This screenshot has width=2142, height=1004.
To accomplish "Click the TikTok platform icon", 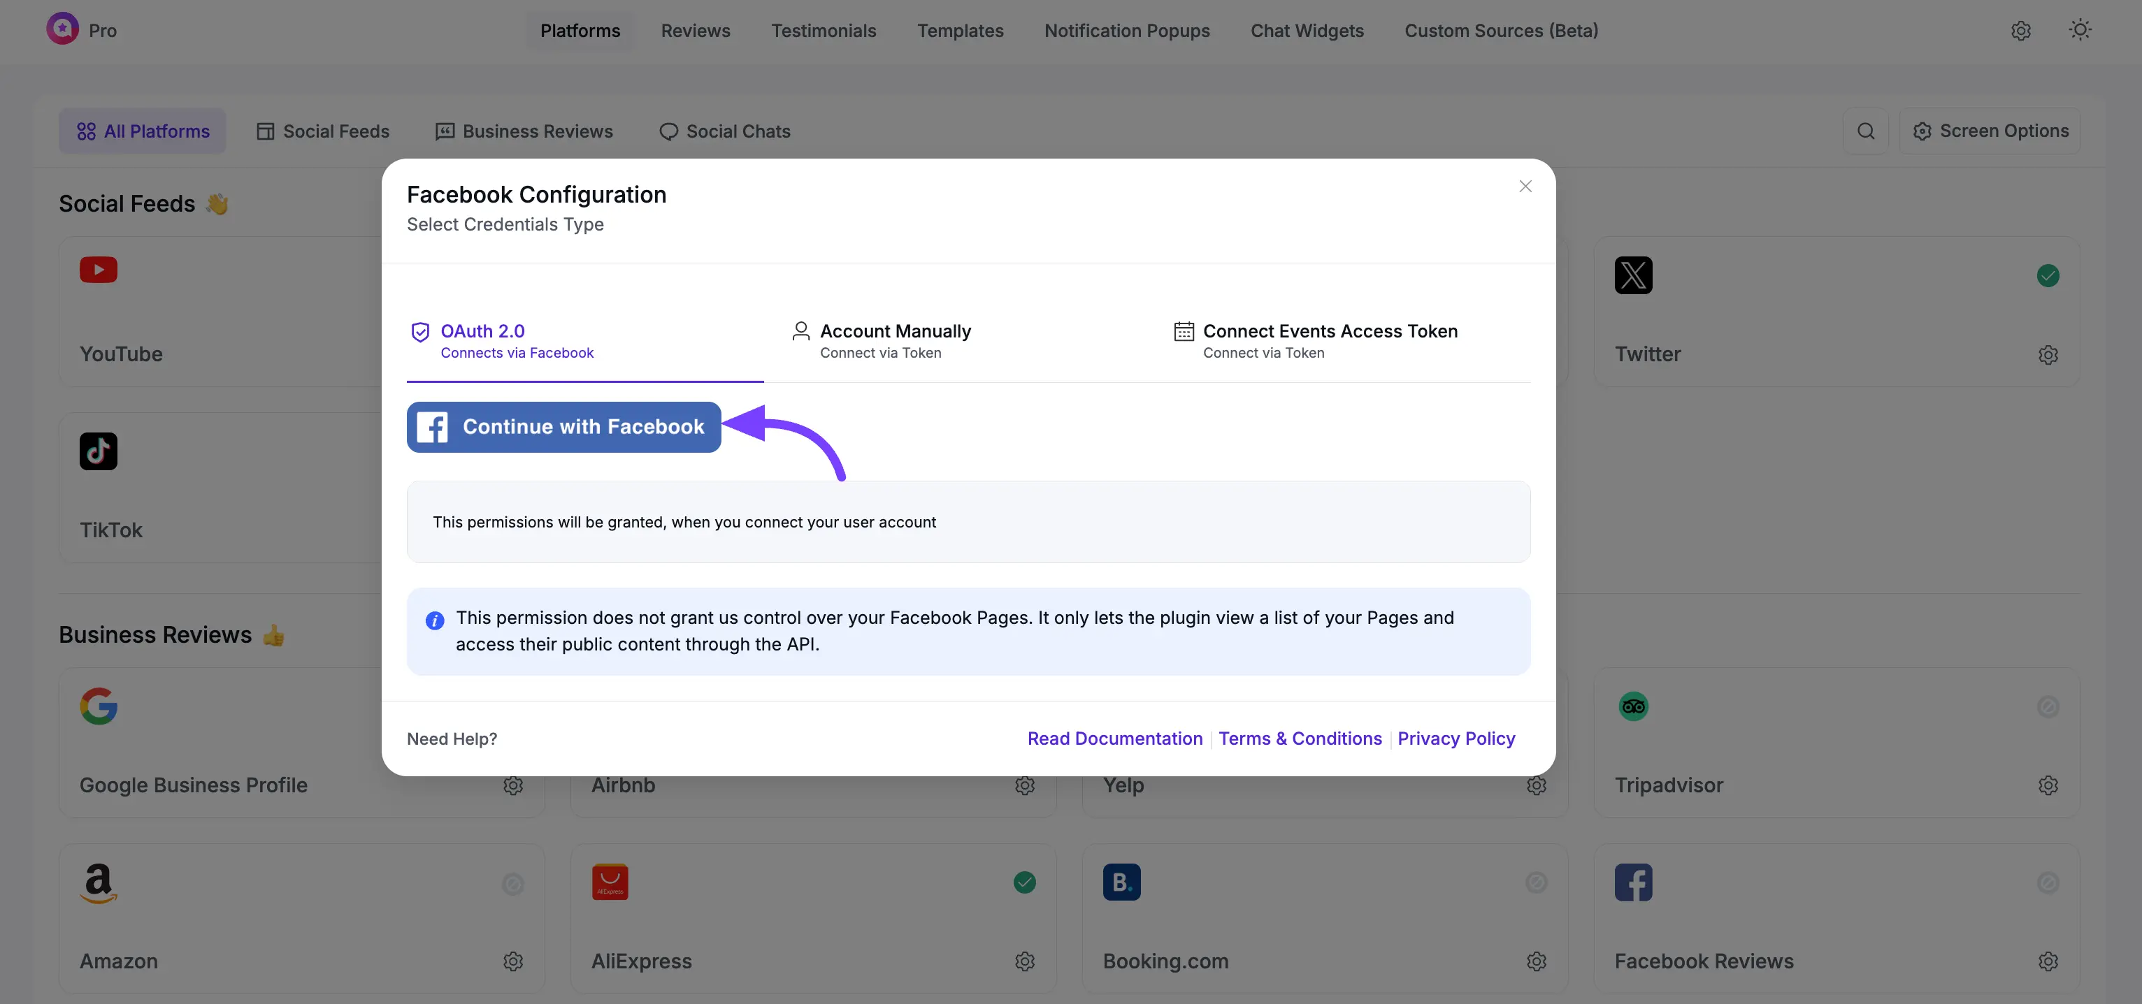I will click(98, 451).
